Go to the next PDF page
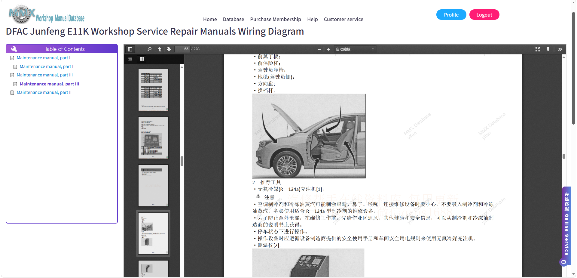Screen dimensions: 577x278 (169, 49)
